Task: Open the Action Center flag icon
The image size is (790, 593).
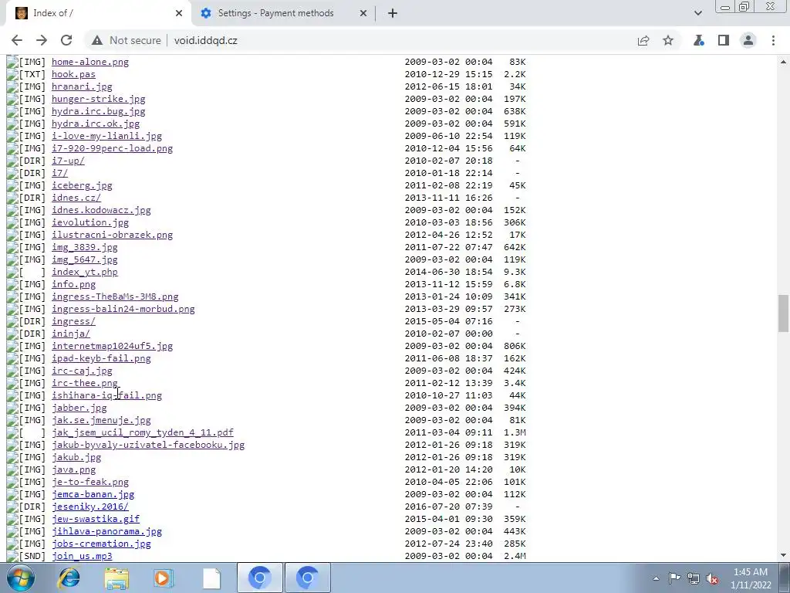Action: point(674,578)
